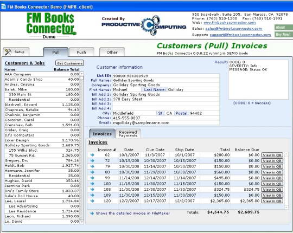This screenshot has width=293, height=233.
Task: Click the Postal field 94482
Action: pos(204,113)
